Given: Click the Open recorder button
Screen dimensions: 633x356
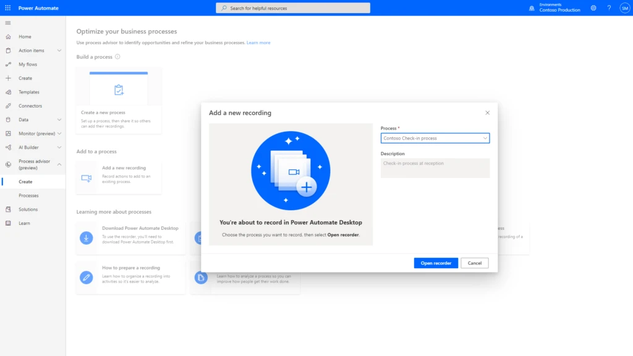Looking at the screenshot, I should tap(435, 263).
